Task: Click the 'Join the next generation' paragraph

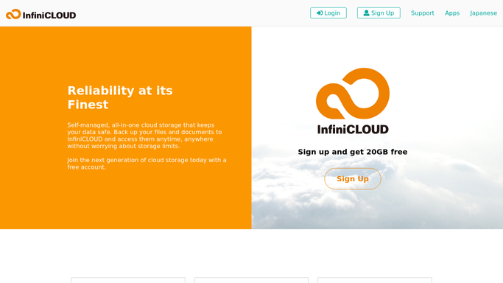Action: point(147,164)
